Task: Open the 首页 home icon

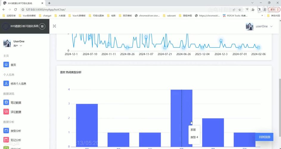Action: (x=6, y=65)
